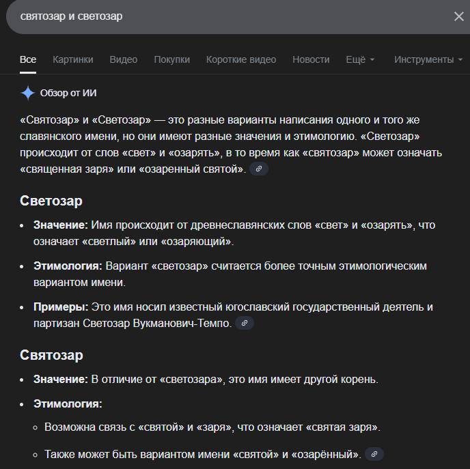Open source link icon after Вукманович-Темпо
Screen dimensions: 470x469
coord(244,324)
